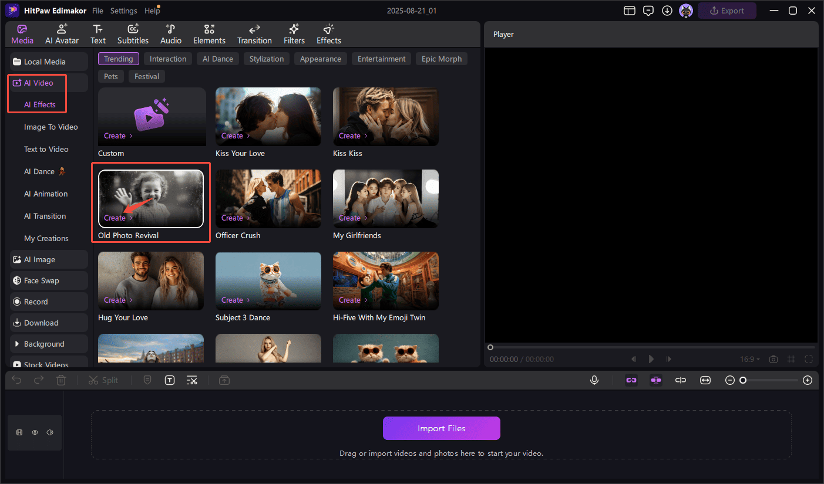Select the Trending category filter
This screenshot has height=484, width=824.
tap(119, 59)
